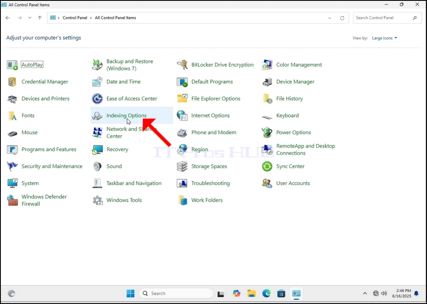Screen dimensions: 427x304
Task: Expand the address bar history dropdown
Action: [x=329, y=18]
